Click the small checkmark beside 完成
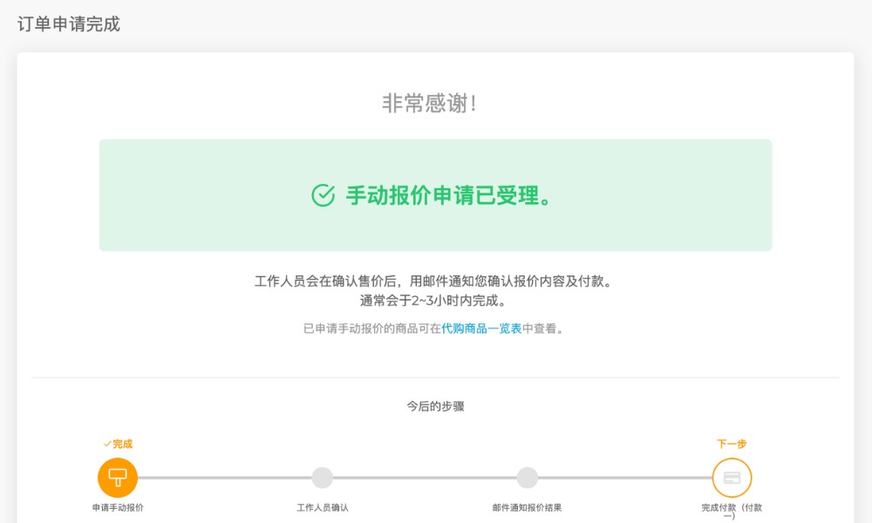 (106, 444)
